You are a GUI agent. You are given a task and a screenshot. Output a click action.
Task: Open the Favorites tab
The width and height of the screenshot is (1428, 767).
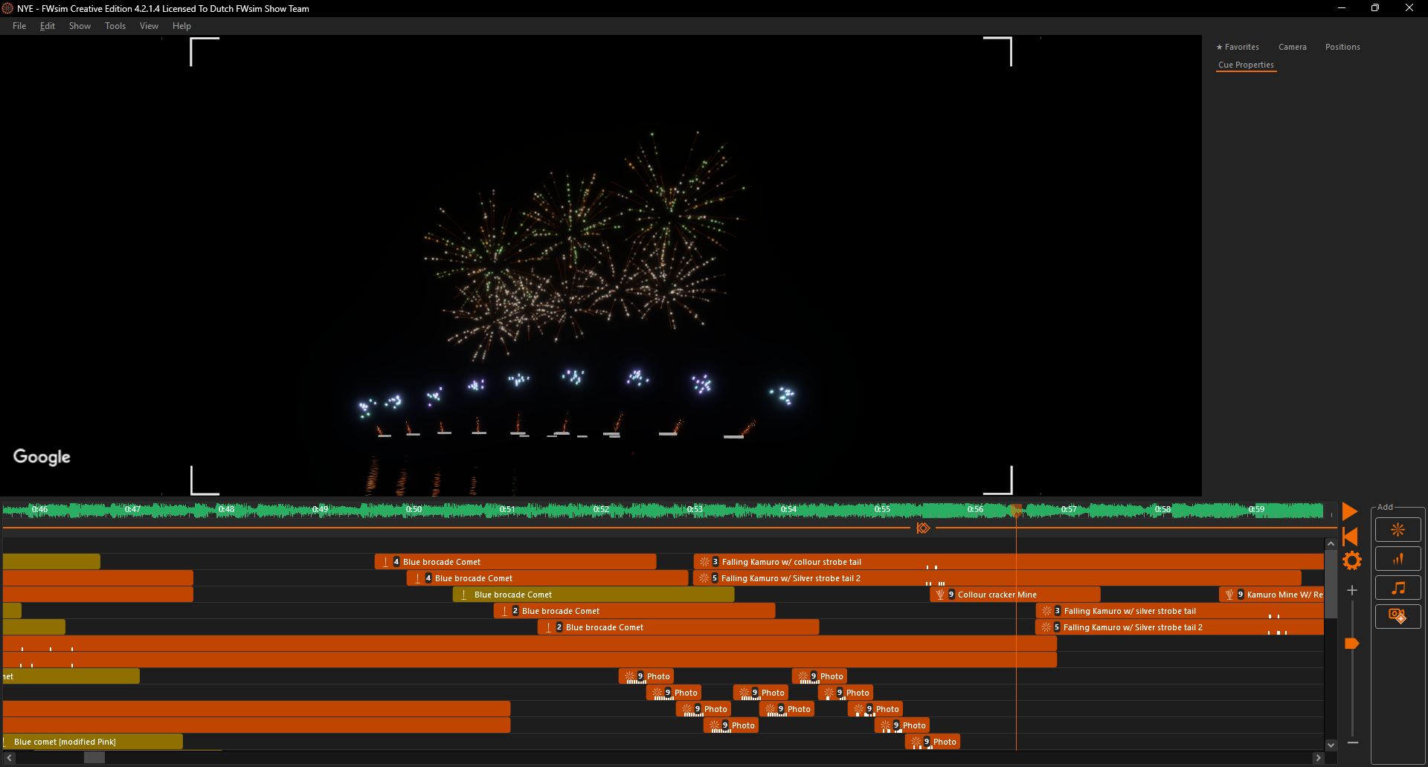[x=1238, y=47]
